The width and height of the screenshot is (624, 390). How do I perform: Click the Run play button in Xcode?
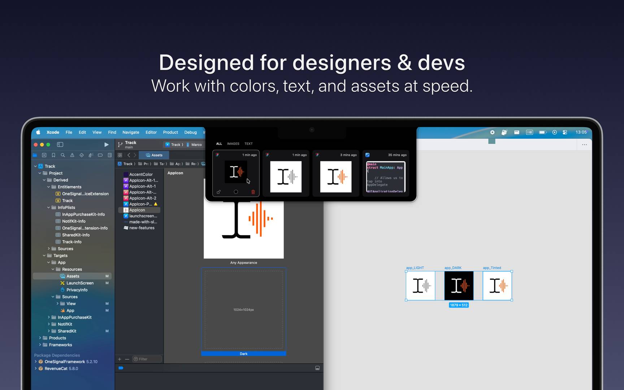point(106,144)
